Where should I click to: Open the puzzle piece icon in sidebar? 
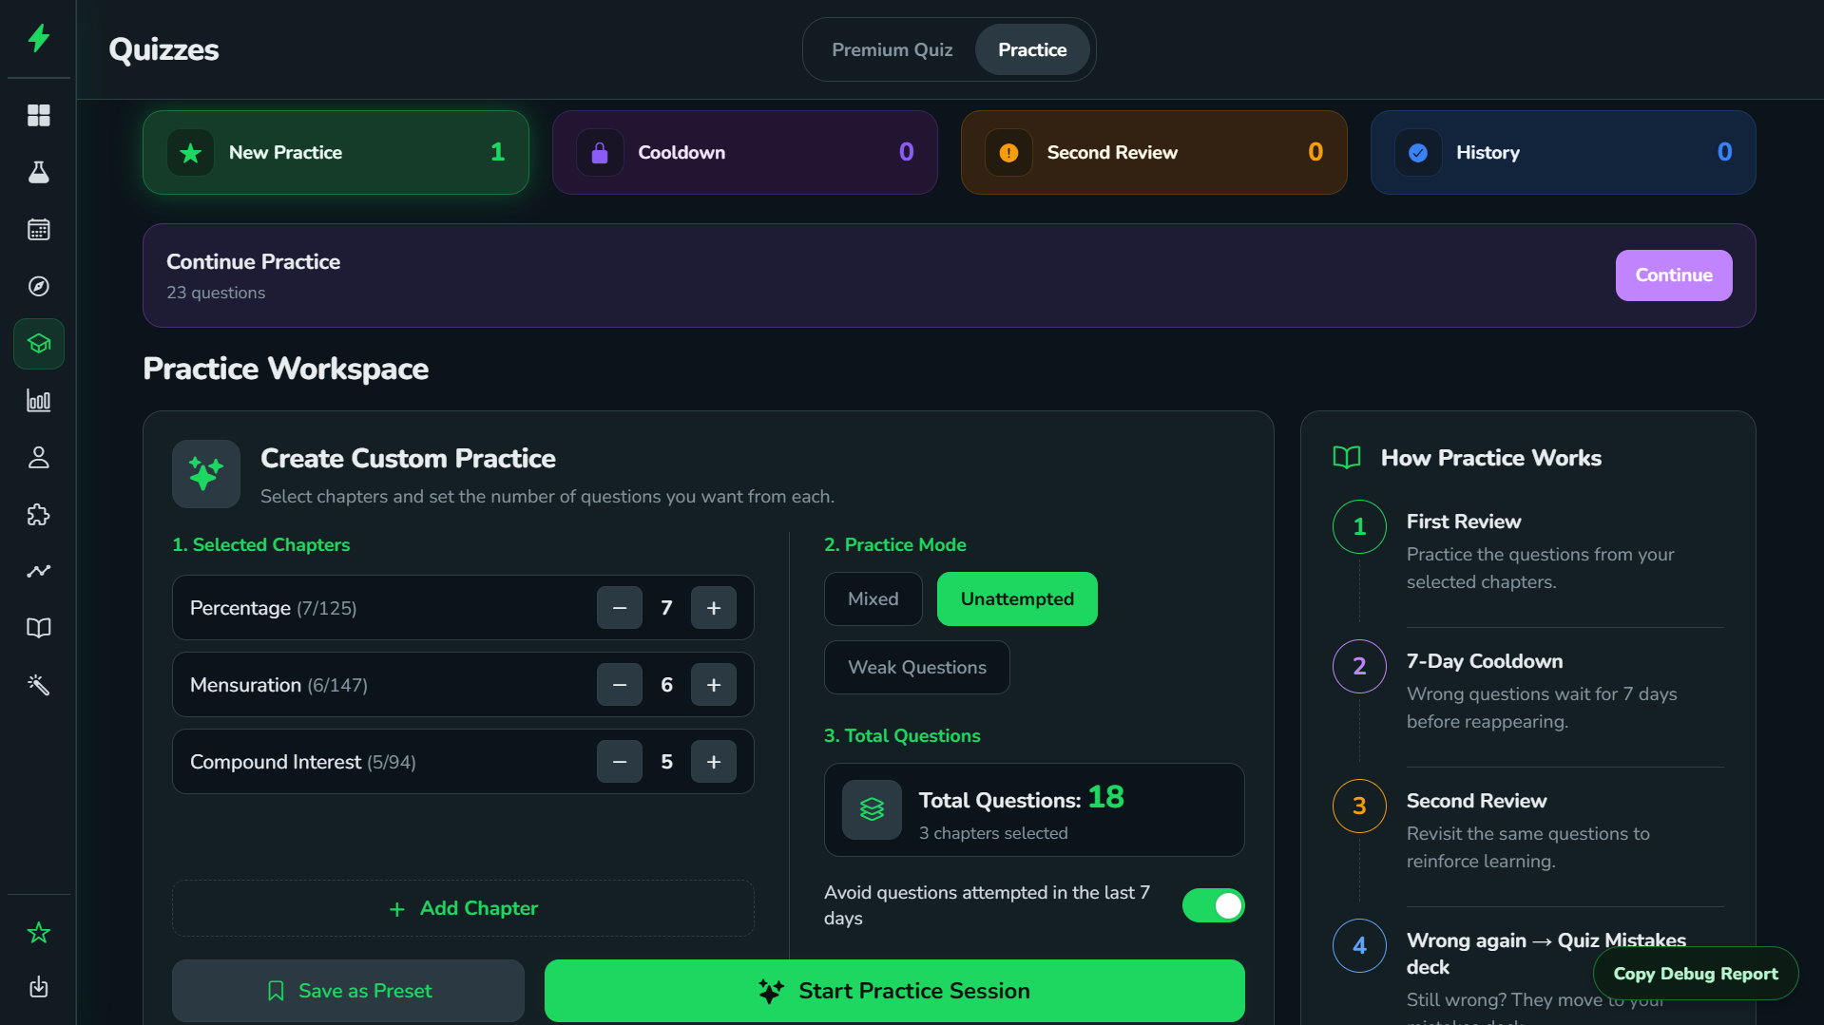pyautogui.click(x=39, y=514)
